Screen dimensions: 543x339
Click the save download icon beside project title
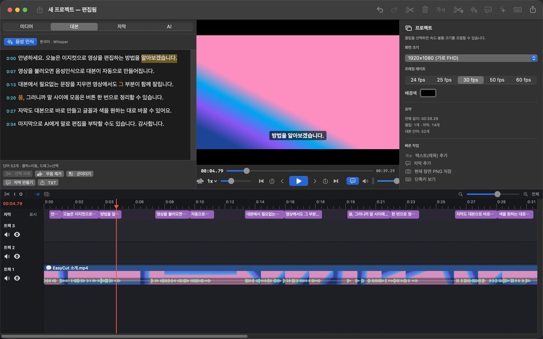40,9
